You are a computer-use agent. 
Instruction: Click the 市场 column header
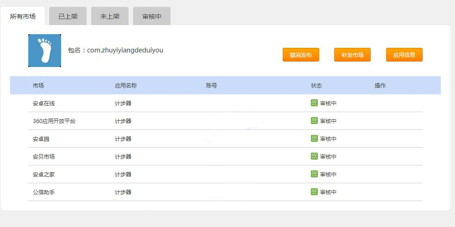(x=38, y=86)
